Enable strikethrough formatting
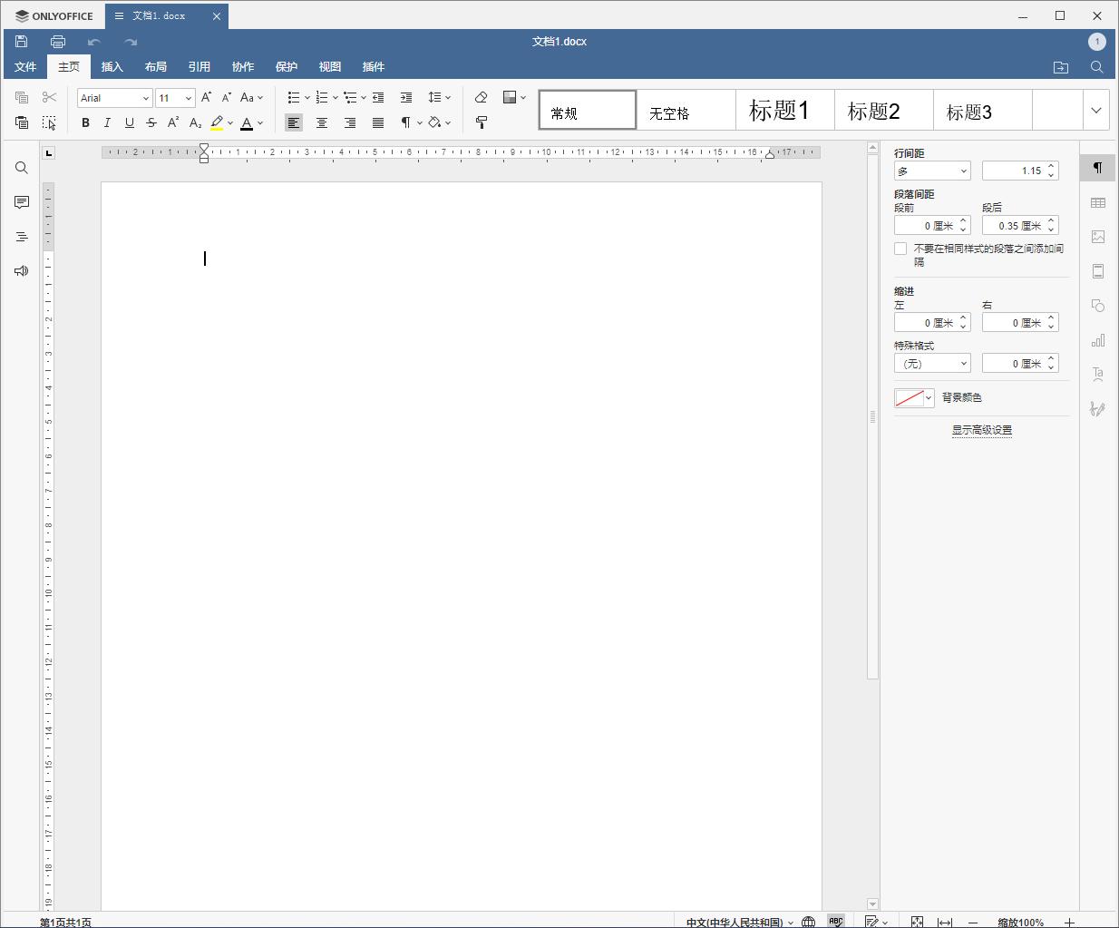This screenshot has height=928, width=1119. 151,122
